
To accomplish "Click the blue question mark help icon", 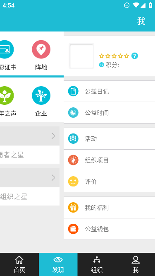I will [x=135, y=56].
